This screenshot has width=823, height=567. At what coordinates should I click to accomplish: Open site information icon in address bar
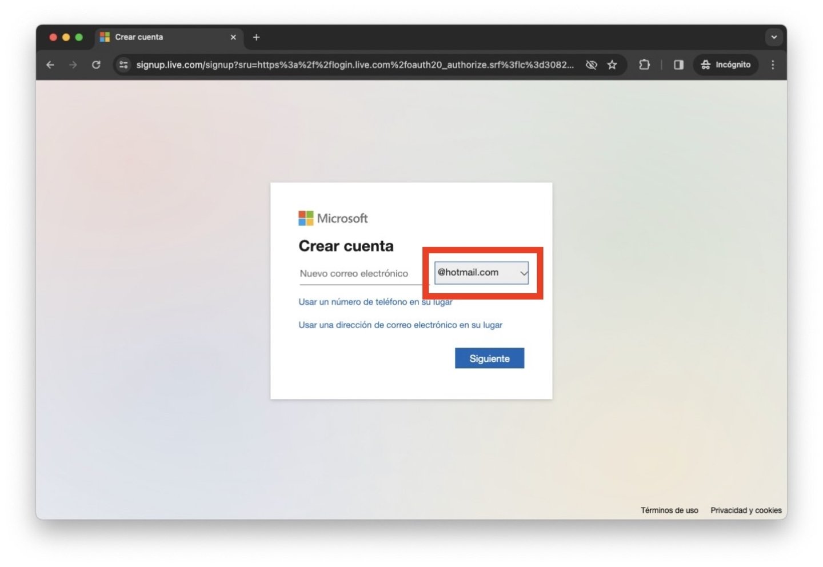click(123, 65)
